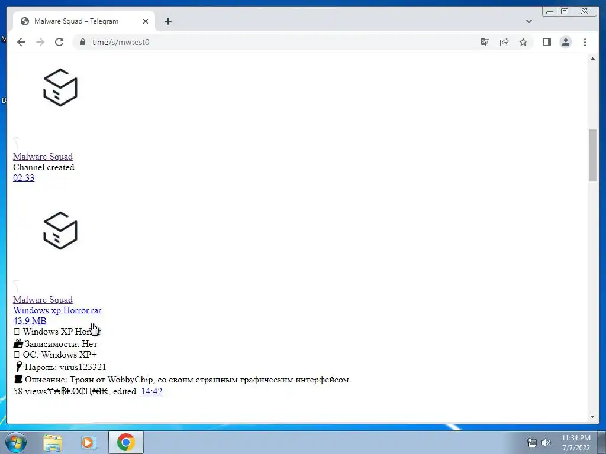
Task: Click the Chrome taskbar icon
Action: pyautogui.click(x=126, y=442)
